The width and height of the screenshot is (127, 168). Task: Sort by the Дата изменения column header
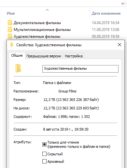(x=106, y=13)
